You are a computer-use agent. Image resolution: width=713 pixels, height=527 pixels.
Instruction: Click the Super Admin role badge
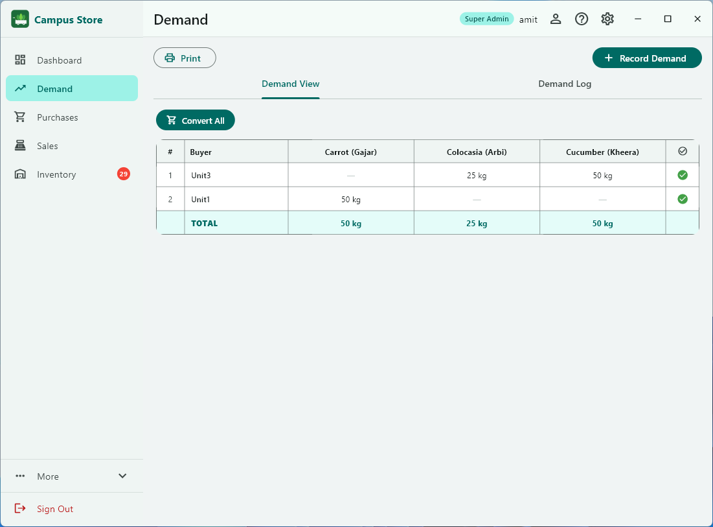[486, 19]
